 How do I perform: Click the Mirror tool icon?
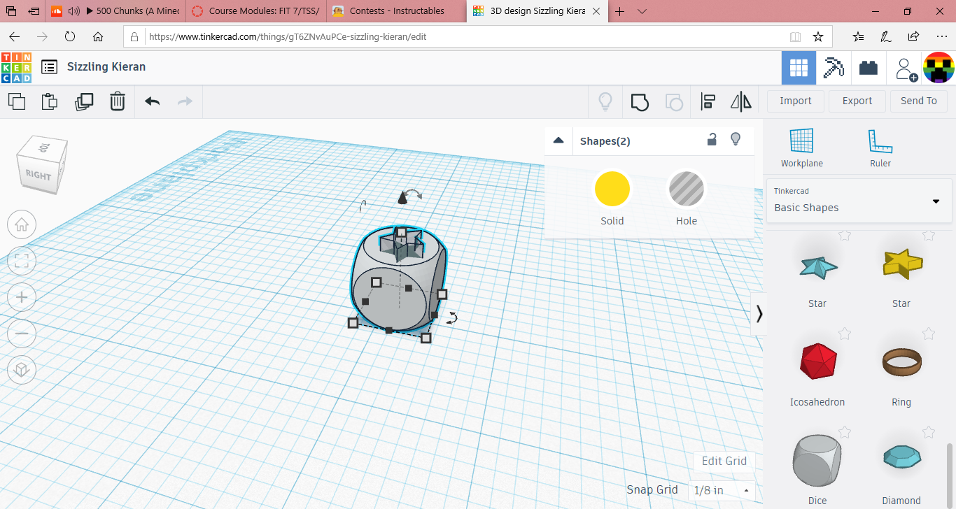tap(741, 102)
